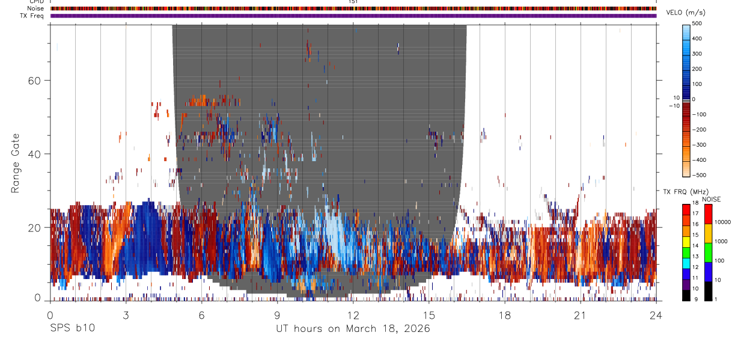The height and width of the screenshot is (341, 738).
Task: Click the "15" tick on UT hours axis
Action: [429, 315]
